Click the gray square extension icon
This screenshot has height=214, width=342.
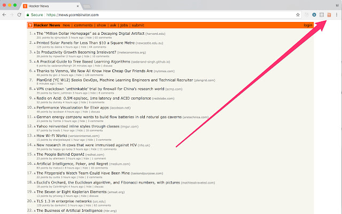(322, 15)
